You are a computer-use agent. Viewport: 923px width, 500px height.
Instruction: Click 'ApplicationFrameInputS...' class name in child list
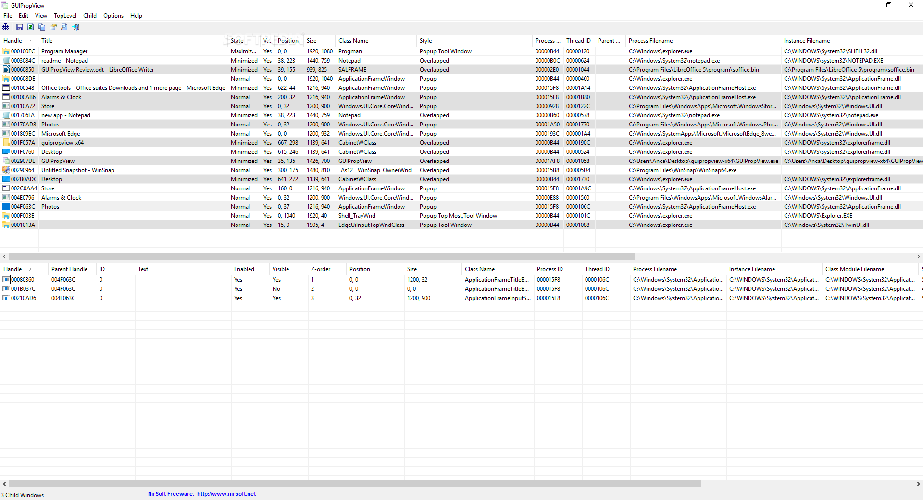(498, 298)
